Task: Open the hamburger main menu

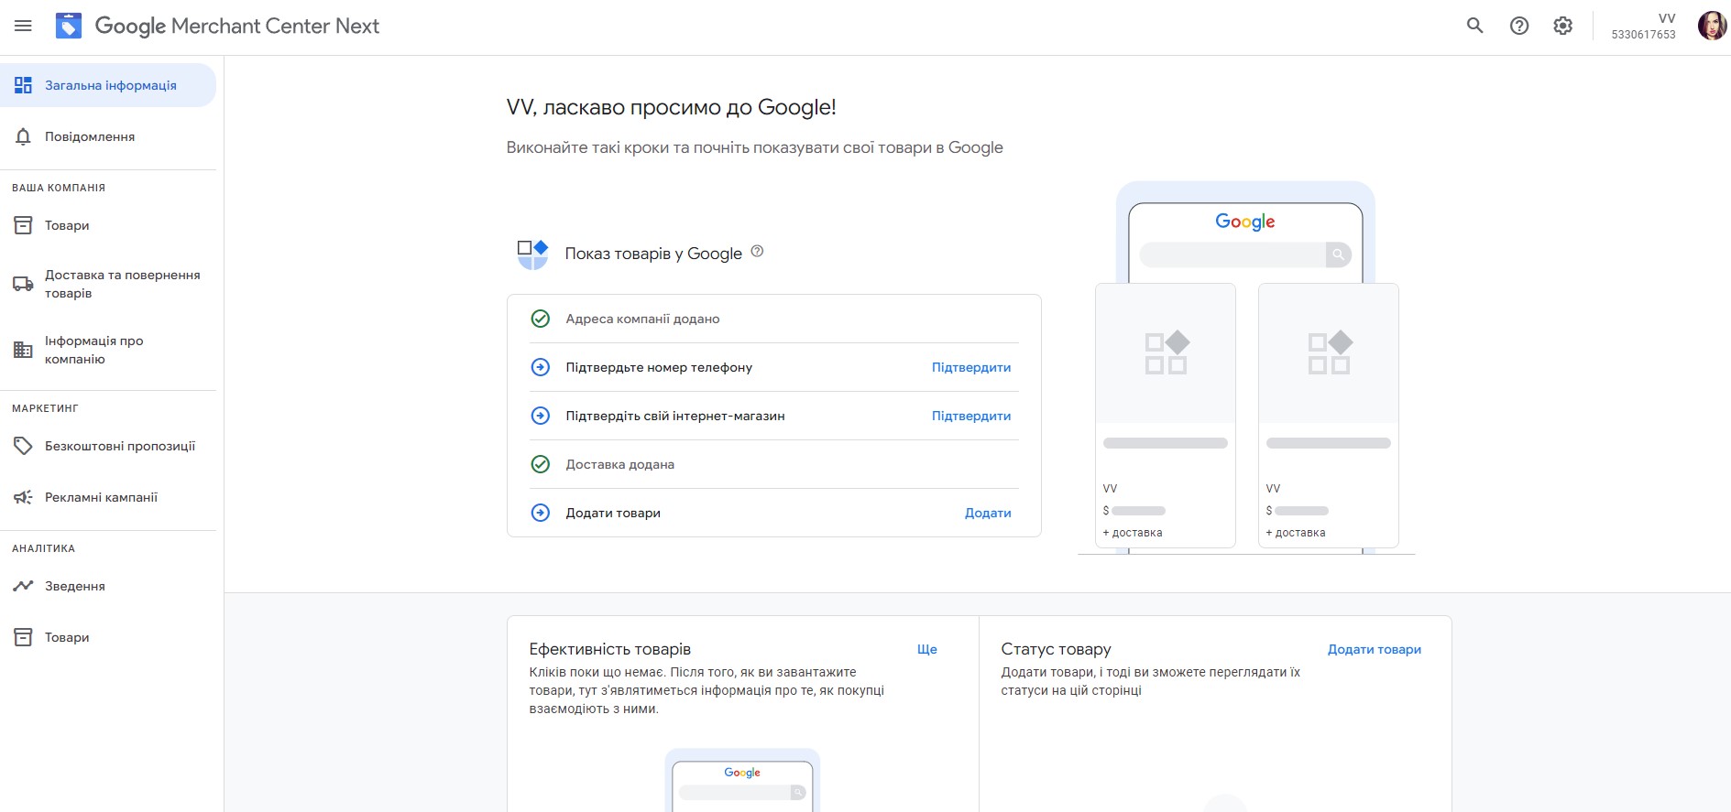Action: point(23,26)
